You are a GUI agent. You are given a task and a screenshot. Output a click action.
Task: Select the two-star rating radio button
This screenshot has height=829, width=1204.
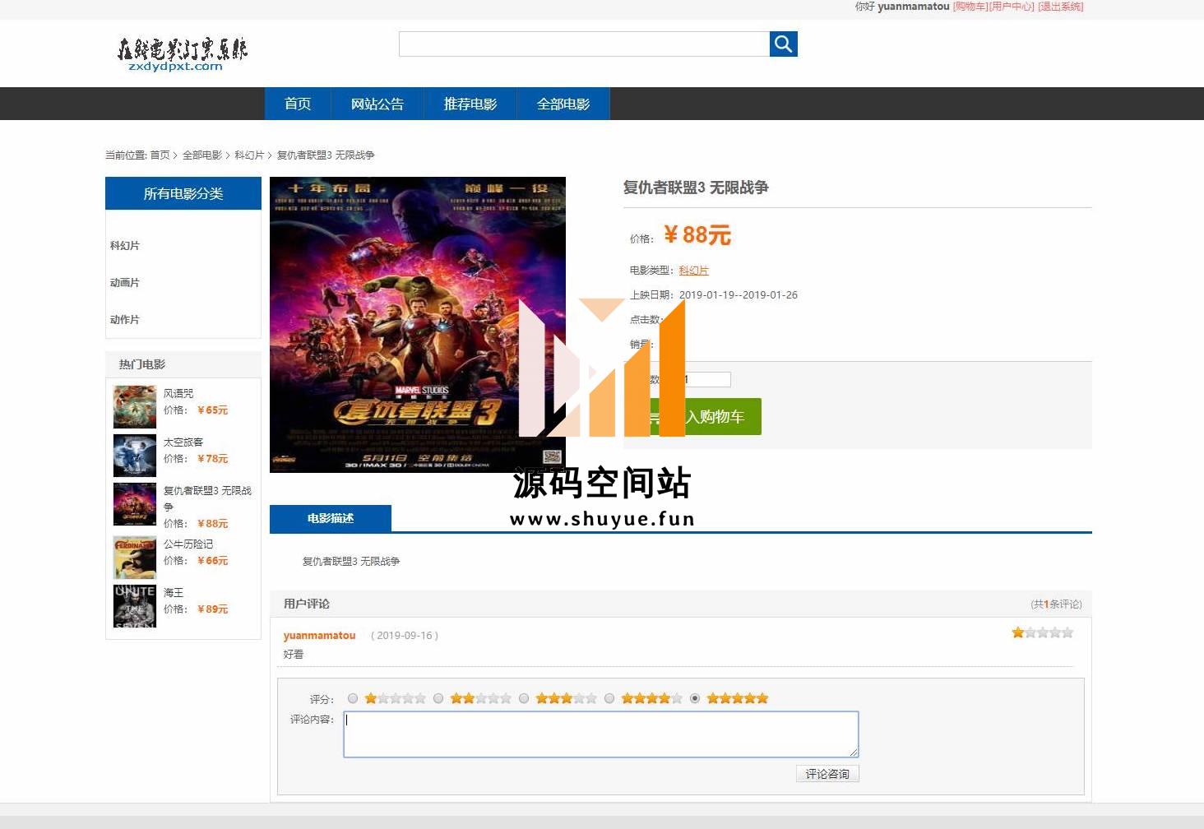click(x=438, y=698)
